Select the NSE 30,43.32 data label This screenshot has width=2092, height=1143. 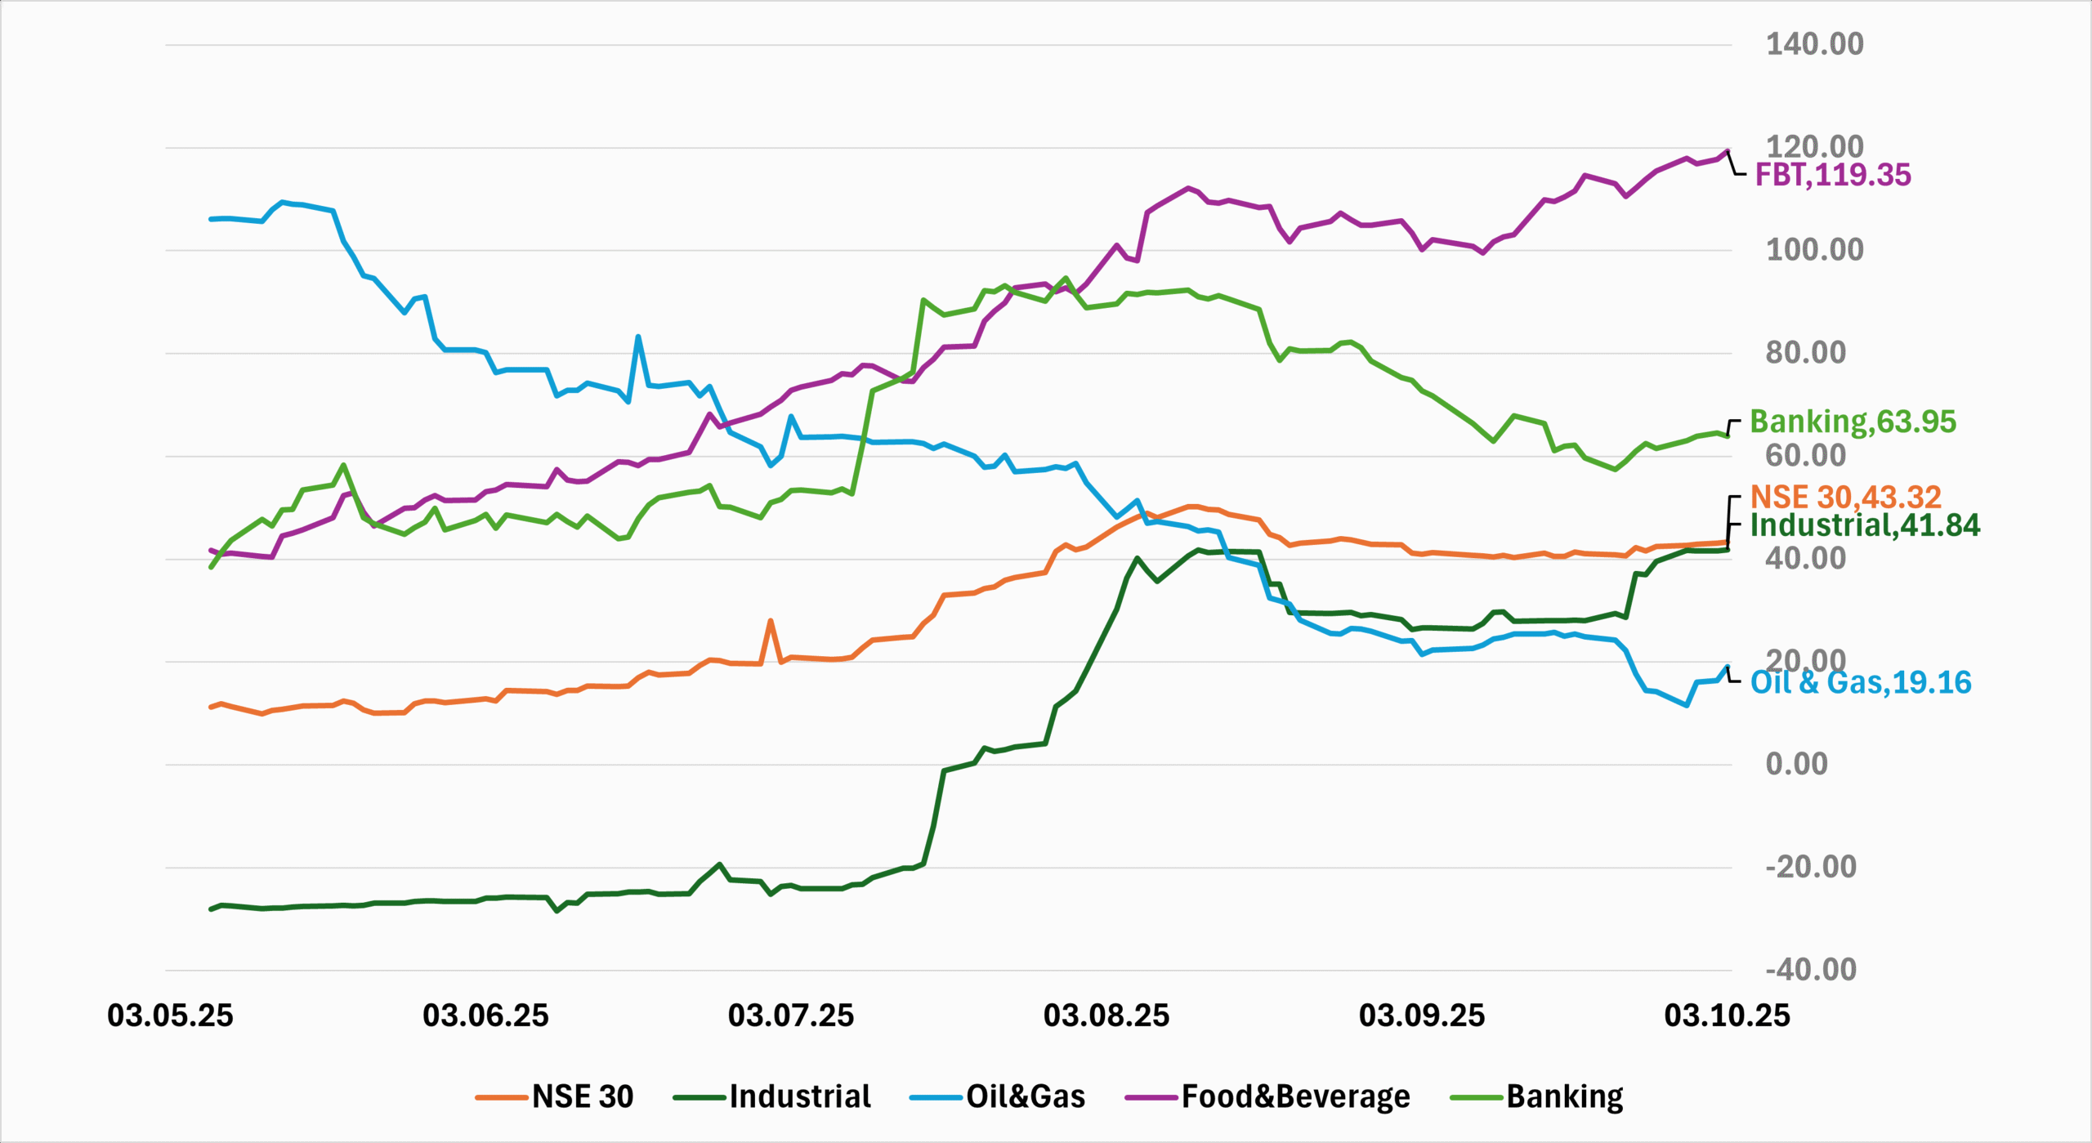(x=1845, y=497)
